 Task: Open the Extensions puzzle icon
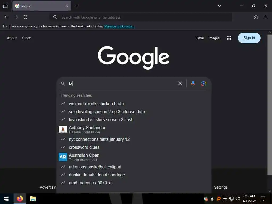(256, 17)
